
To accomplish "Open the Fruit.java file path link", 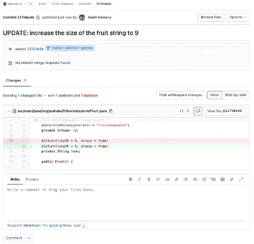I will pos(62,111).
